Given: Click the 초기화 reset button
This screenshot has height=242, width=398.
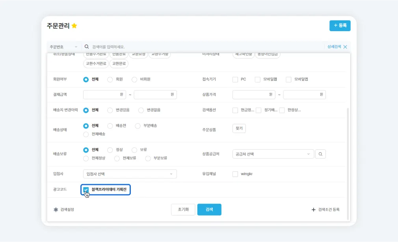Looking at the screenshot, I should click(183, 210).
